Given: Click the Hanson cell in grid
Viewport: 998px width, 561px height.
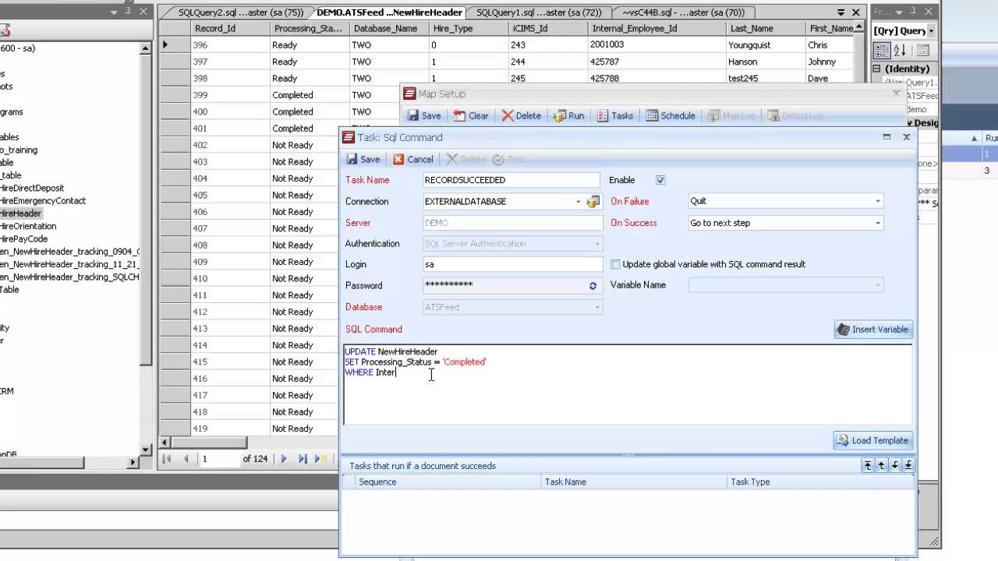Looking at the screenshot, I should tap(766, 62).
